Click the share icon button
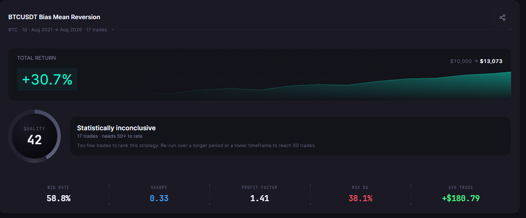The image size is (526, 218). click(502, 17)
